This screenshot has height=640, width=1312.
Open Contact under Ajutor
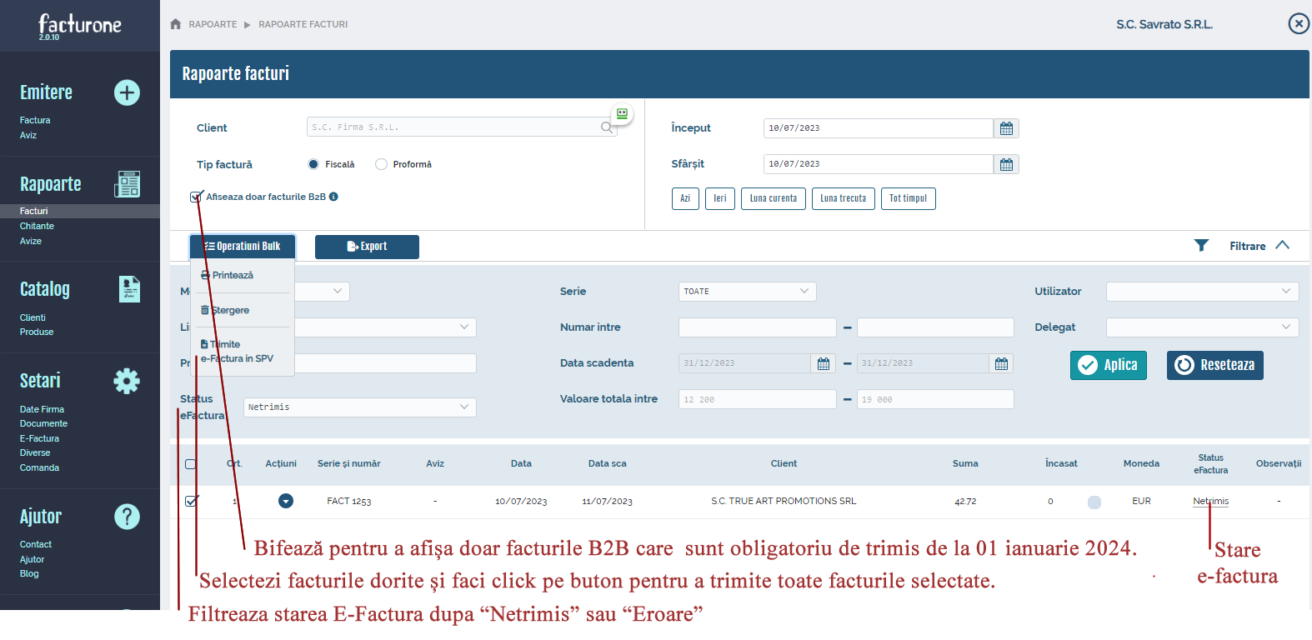click(x=36, y=544)
